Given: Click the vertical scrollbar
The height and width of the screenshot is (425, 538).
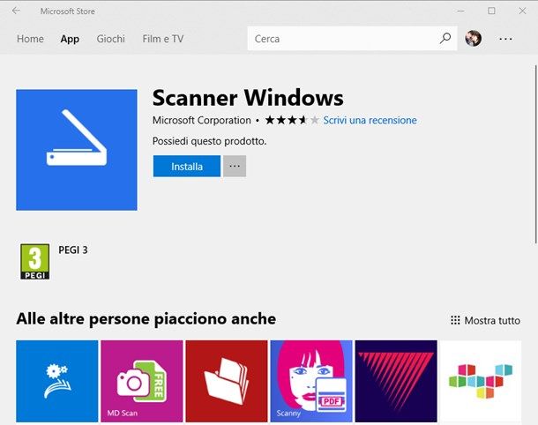Looking at the screenshot, I should (x=535, y=154).
